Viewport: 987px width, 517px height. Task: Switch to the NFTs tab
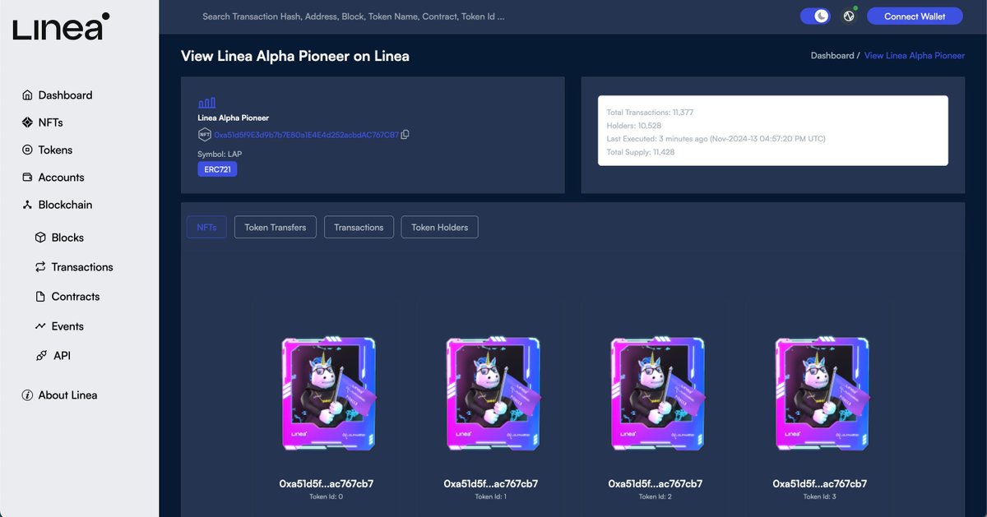206,228
